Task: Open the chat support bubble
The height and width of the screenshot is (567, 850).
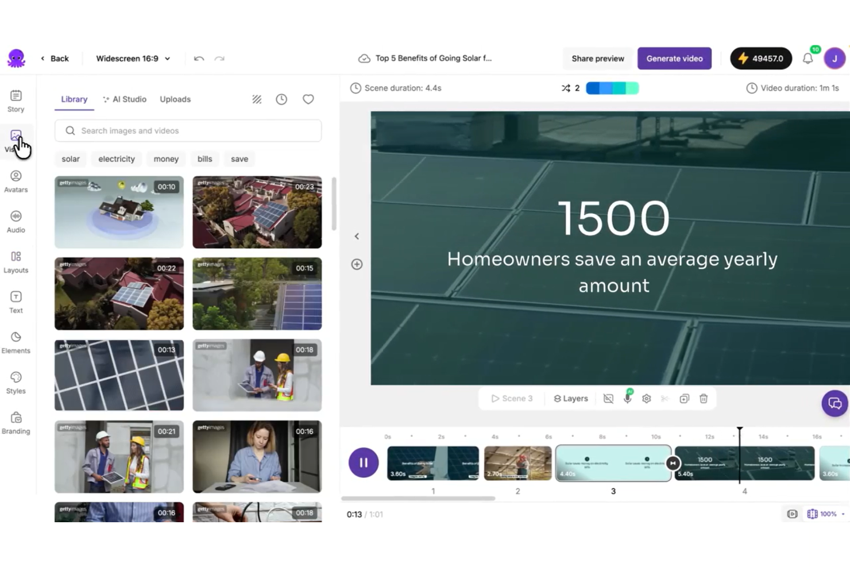Action: [835, 403]
